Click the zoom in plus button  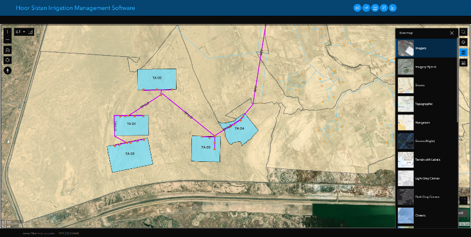tap(8, 32)
